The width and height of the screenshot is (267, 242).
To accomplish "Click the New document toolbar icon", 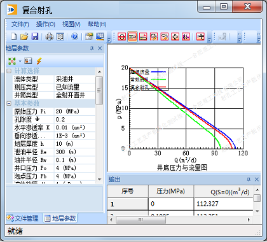I will 14,36.
